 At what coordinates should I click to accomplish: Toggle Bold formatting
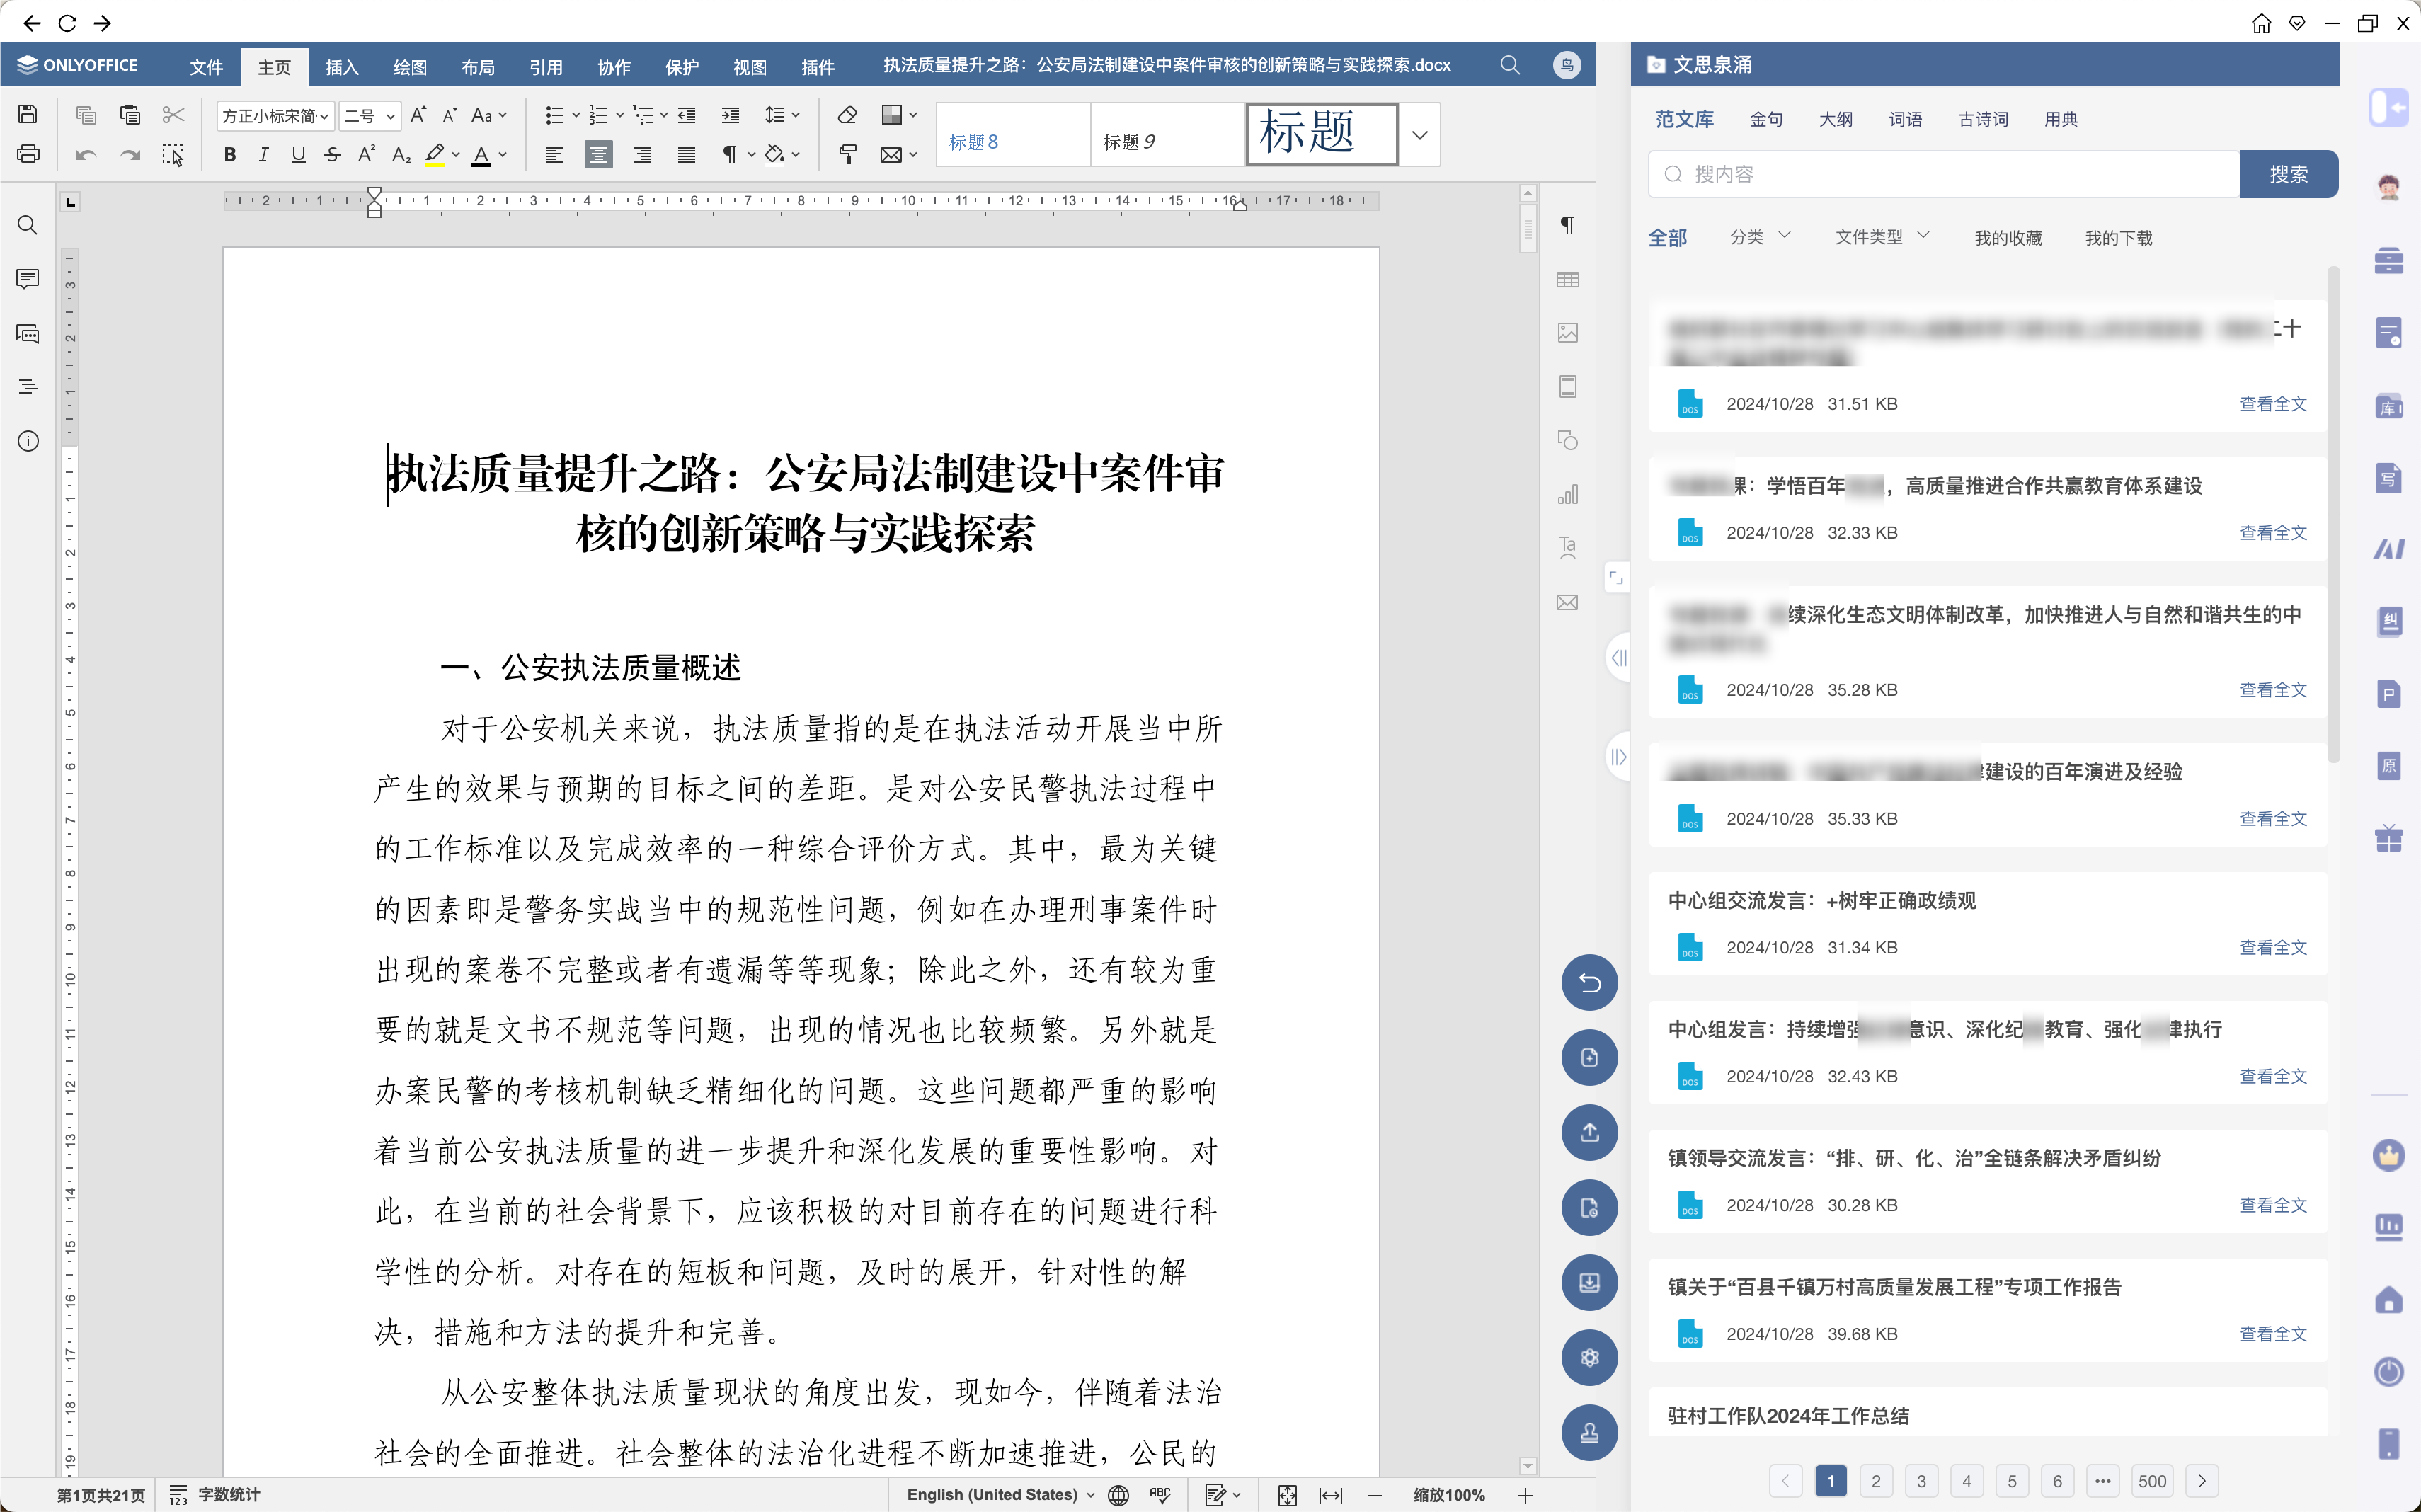tap(230, 155)
